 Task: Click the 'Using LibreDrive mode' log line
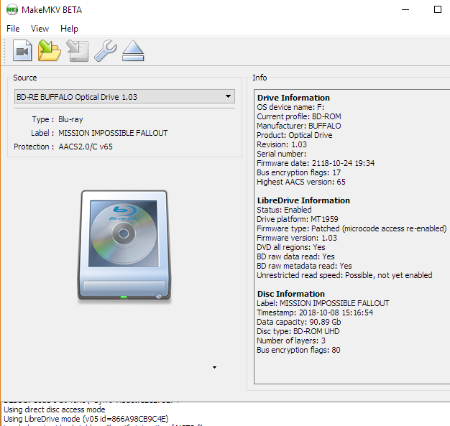(x=86, y=419)
